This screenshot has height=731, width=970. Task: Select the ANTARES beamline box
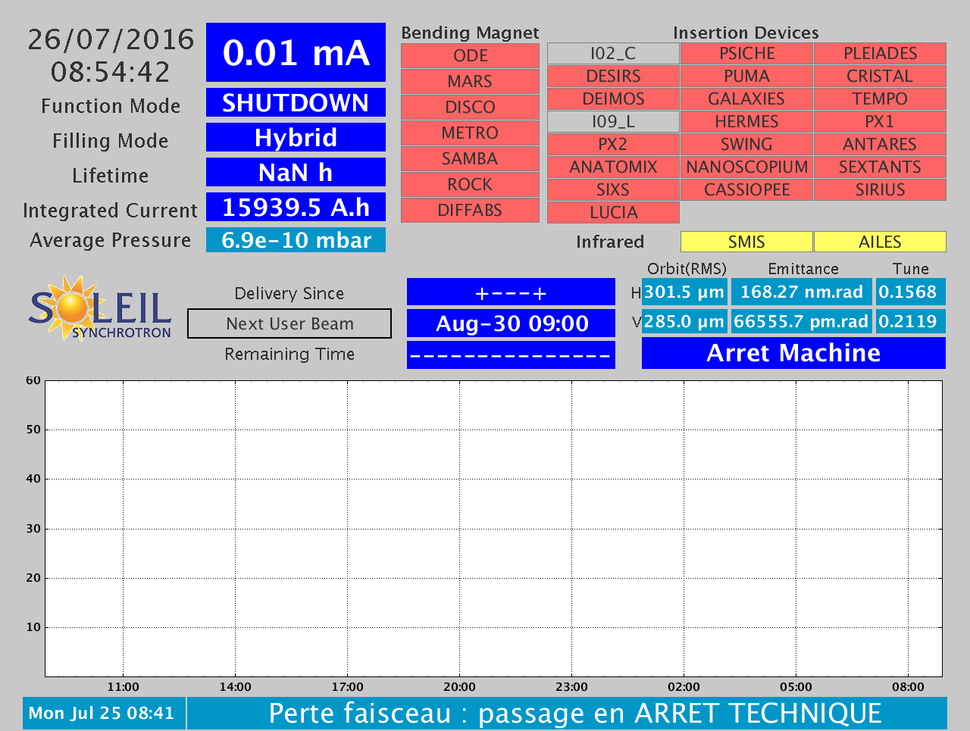(880, 145)
